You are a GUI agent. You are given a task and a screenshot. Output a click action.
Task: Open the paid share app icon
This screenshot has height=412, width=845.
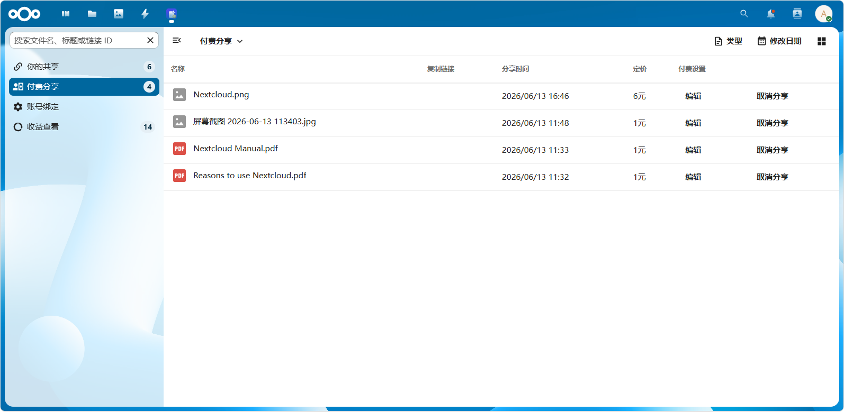point(172,14)
